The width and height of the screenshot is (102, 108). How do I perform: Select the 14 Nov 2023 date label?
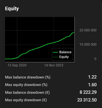[x=54, y=65]
